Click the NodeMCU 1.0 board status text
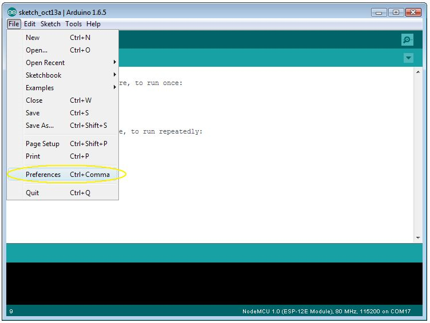Screen dimensions: 430x323 click(327, 311)
